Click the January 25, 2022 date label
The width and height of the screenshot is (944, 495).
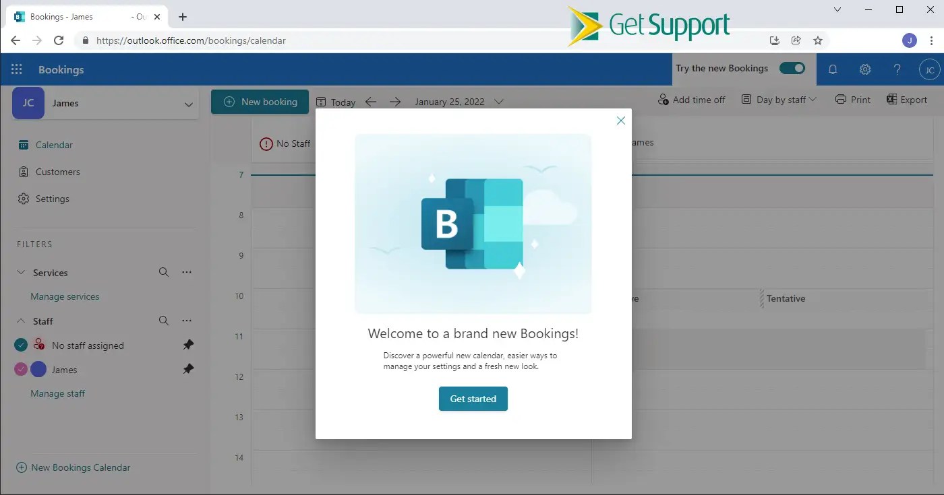(x=449, y=102)
